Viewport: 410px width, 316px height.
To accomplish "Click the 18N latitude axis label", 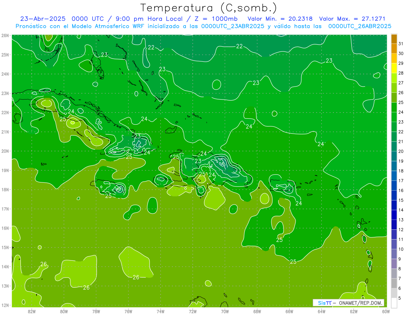I will click(x=5, y=190).
